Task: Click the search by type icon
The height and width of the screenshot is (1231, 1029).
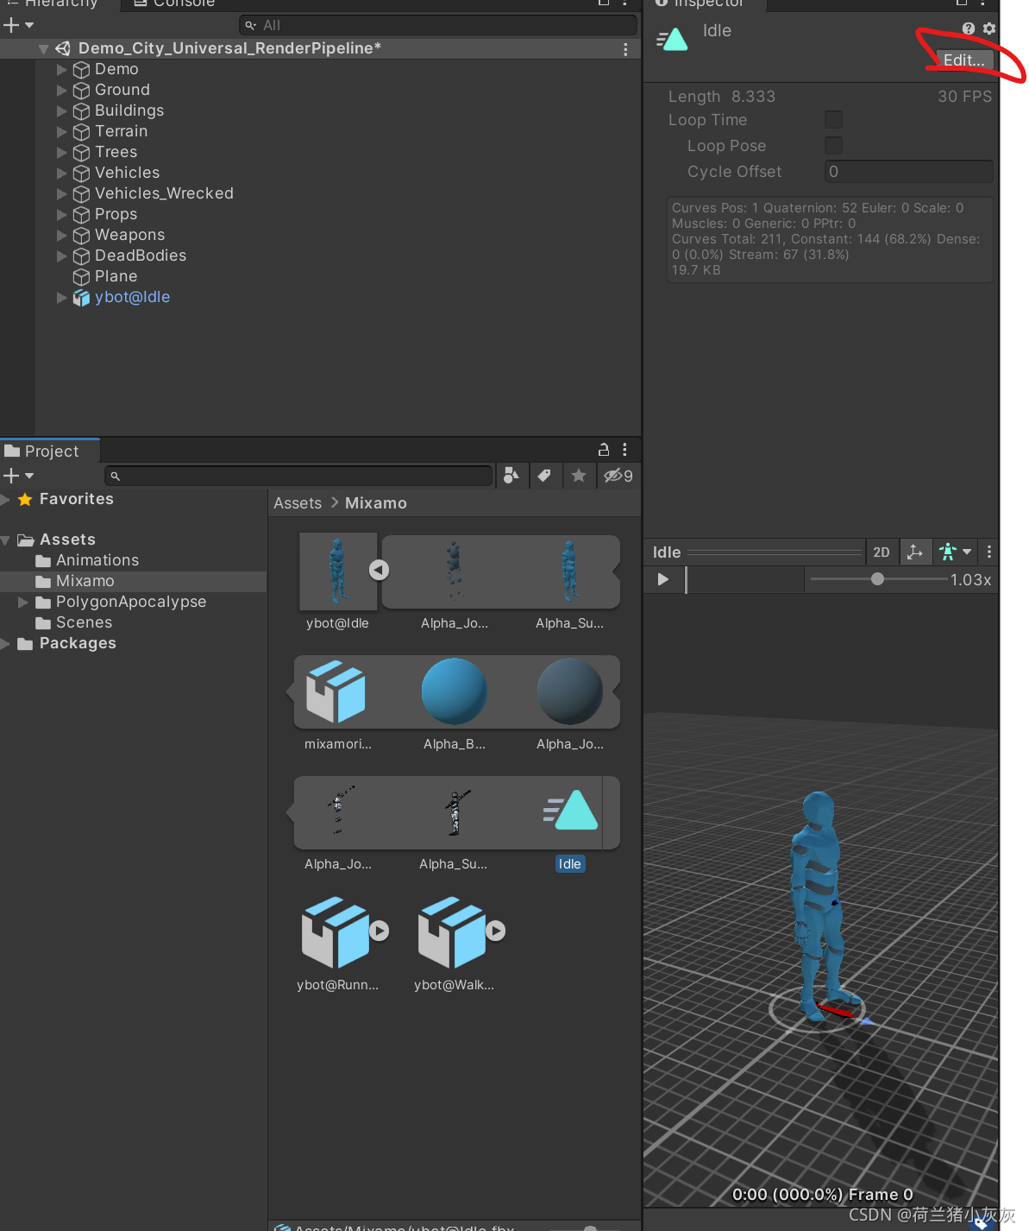Action: (511, 475)
